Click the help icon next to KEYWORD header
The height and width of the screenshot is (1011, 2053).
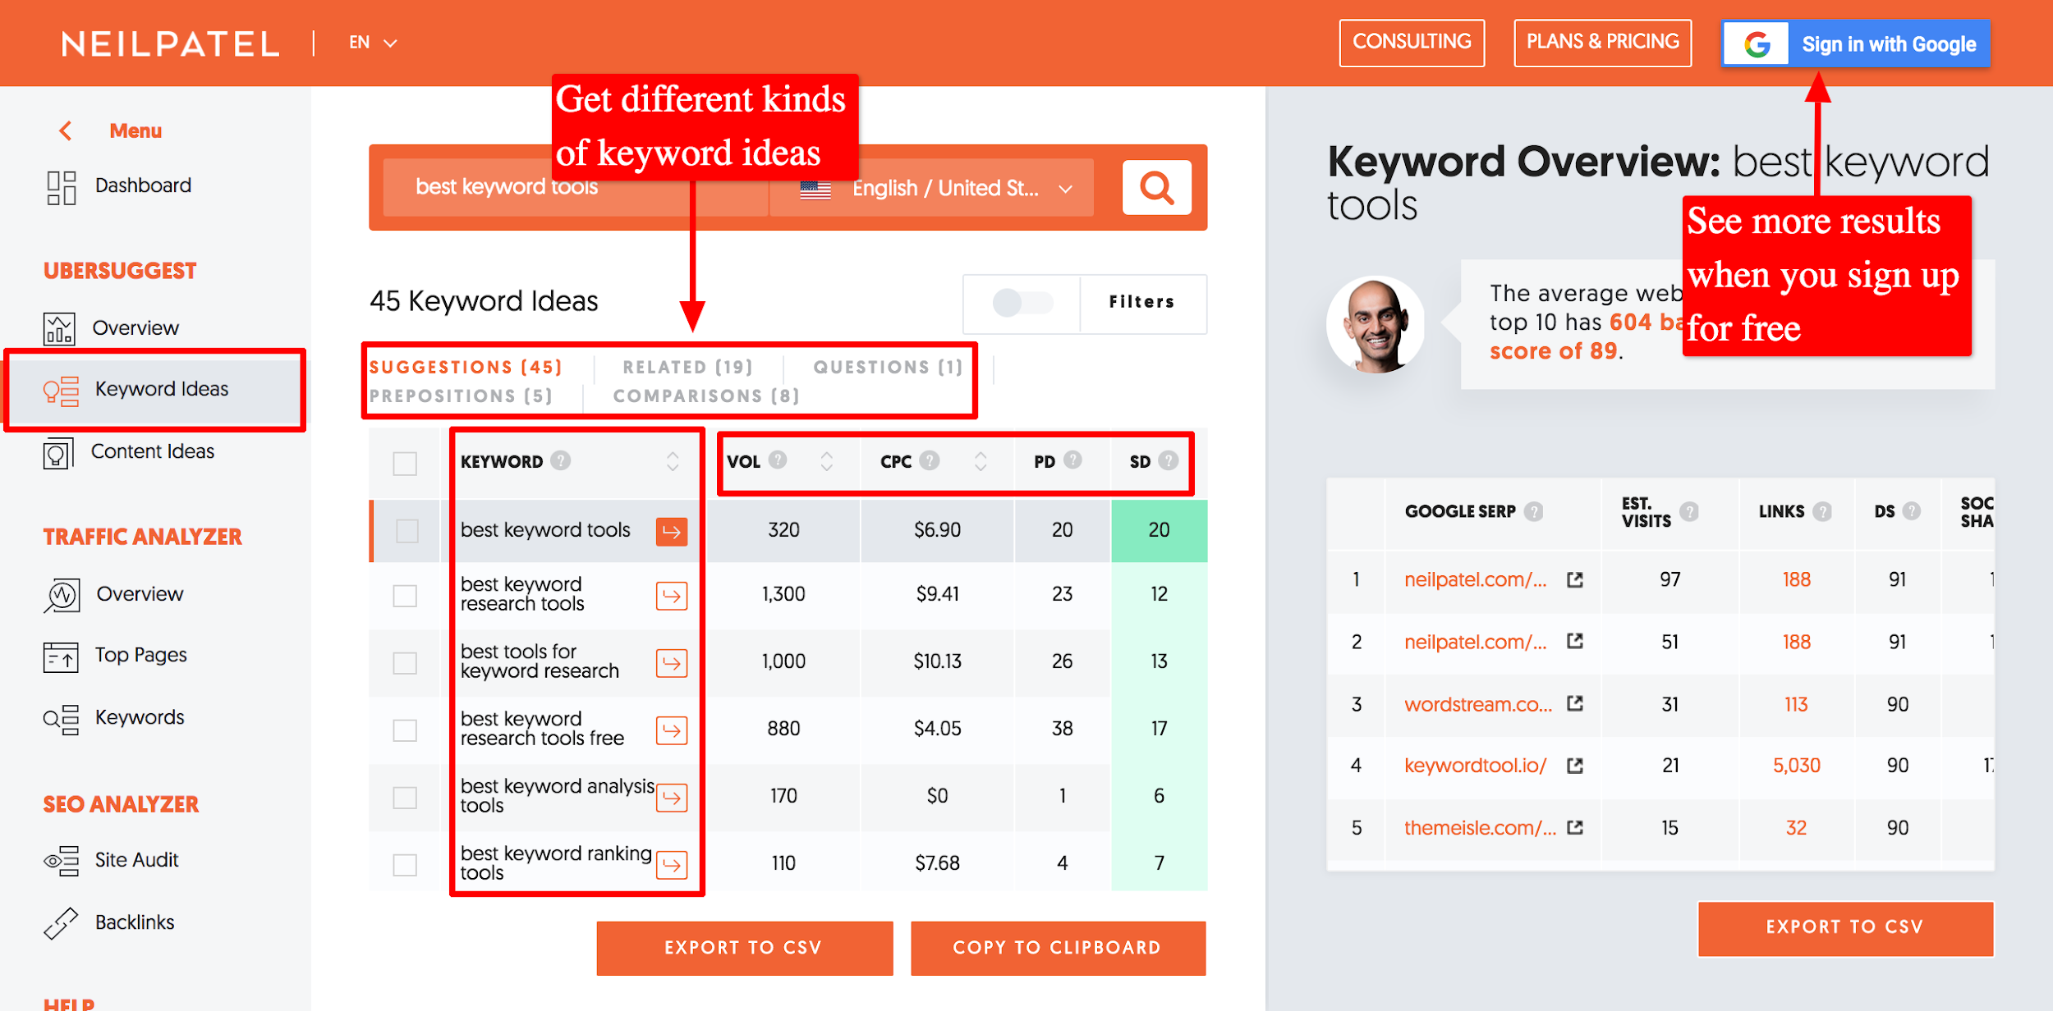[560, 460]
